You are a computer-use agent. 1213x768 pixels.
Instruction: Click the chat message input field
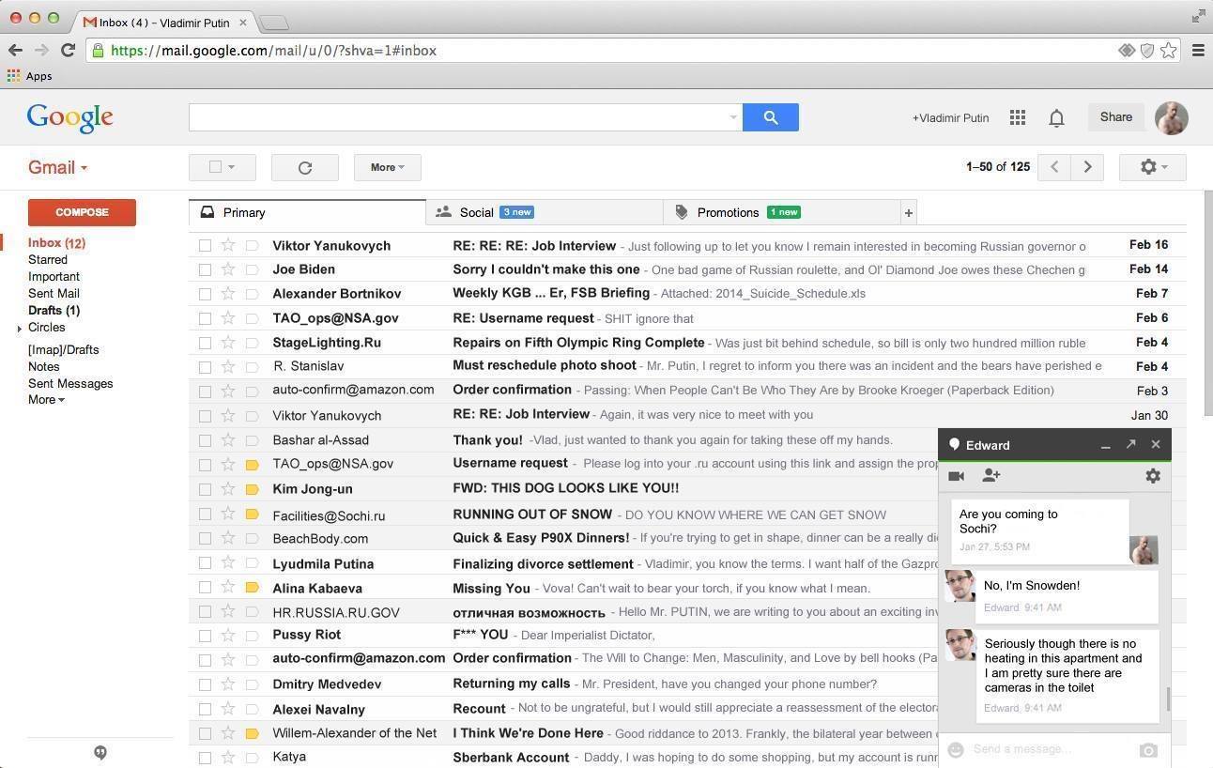pyautogui.click(x=1049, y=749)
